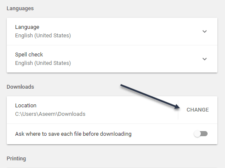Screen dimensions: 225x168
Task: Click the gray track of the download toggle
Action: click(x=204, y=134)
